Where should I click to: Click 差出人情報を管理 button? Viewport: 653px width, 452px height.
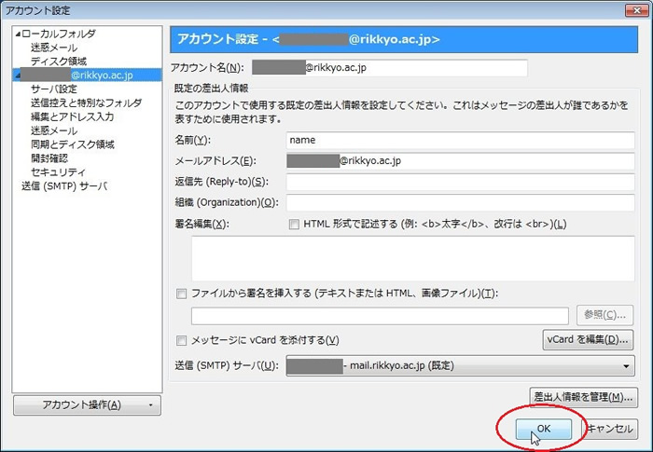tap(583, 397)
